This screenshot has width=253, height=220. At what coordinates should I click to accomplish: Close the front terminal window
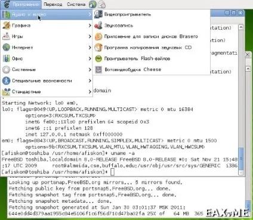click(x=240, y=13)
